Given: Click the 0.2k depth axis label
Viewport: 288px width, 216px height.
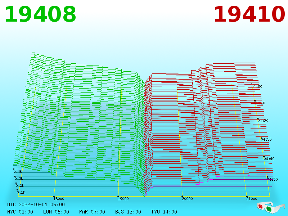Looking at the screenshot, I should (20, 185).
